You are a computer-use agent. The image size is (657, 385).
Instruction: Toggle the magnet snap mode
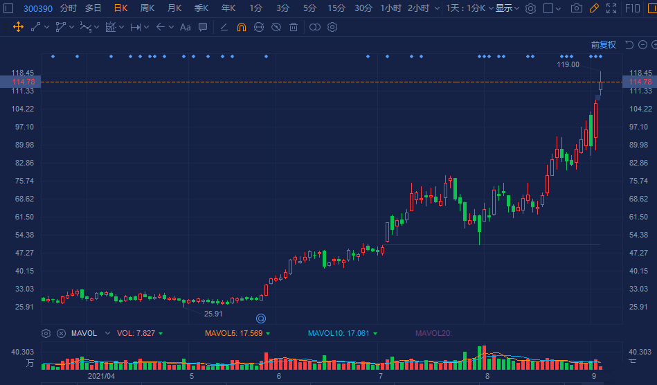pos(241,27)
